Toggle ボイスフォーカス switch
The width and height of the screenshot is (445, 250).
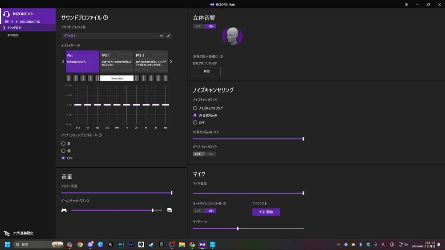pyautogui.click(x=204, y=154)
